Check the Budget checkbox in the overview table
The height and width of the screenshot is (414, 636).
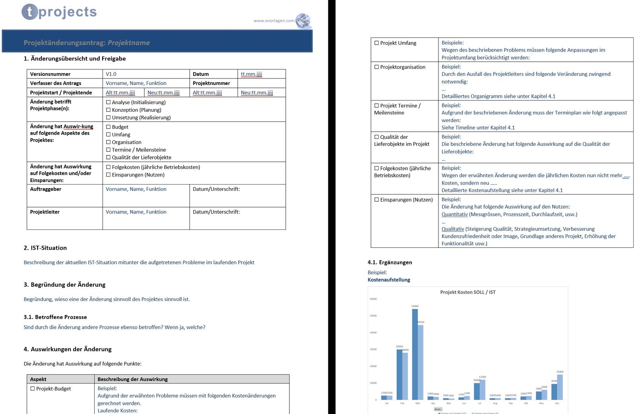108,127
